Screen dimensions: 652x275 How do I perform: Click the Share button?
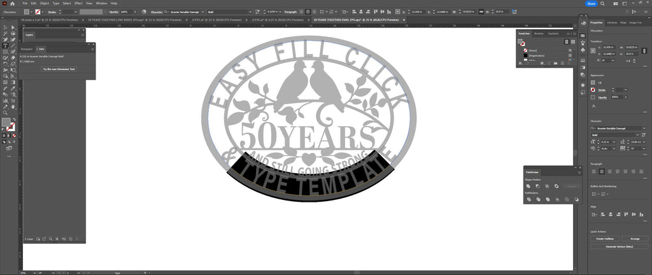(592, 3)
